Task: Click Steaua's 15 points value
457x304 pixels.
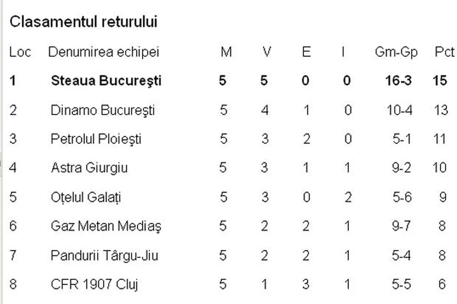Action: tap(440, 81)
